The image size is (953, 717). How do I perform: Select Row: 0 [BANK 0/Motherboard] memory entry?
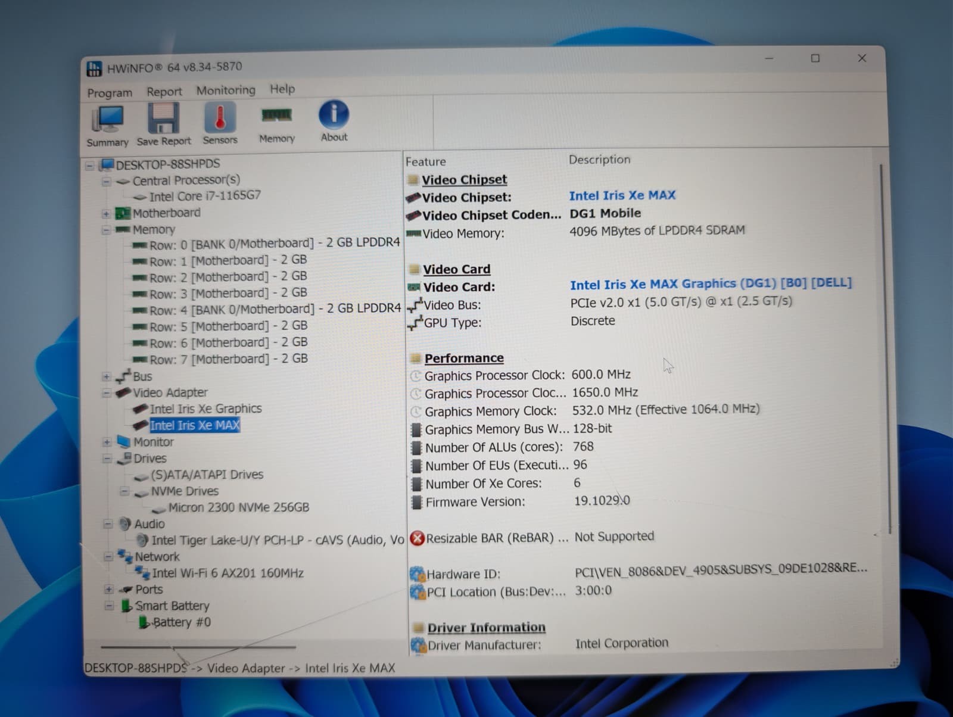(x=275, y=244)
